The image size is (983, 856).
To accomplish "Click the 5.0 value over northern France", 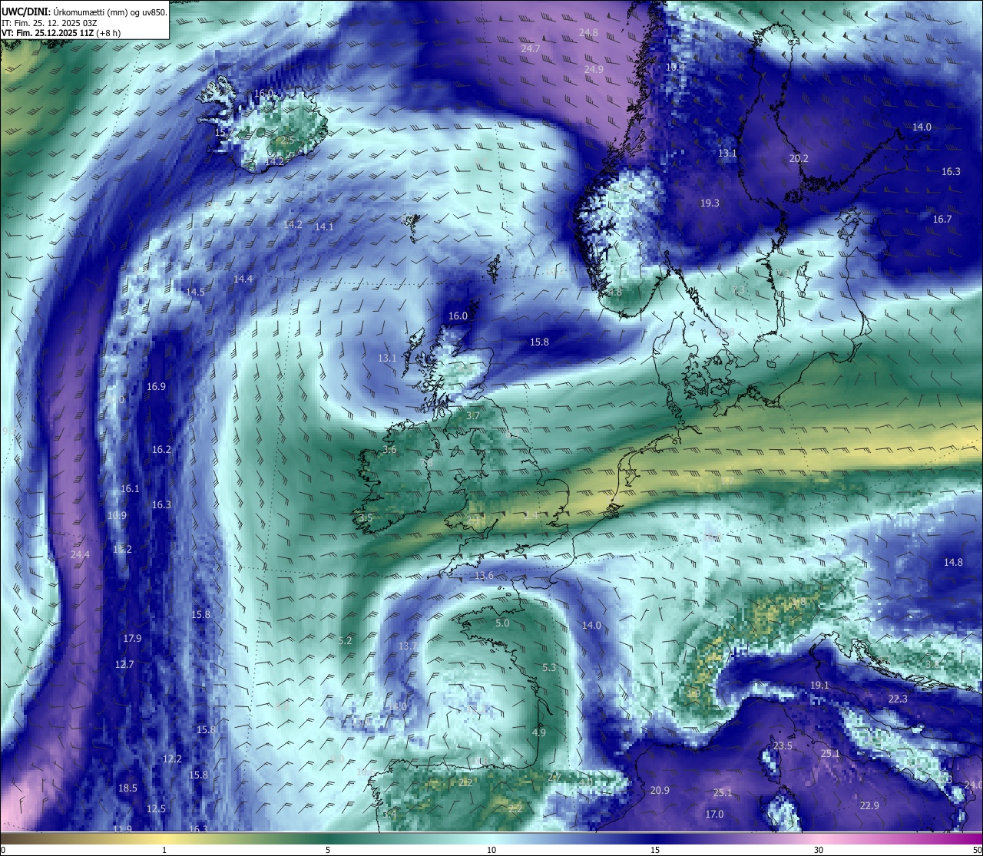I will [x=502, y=623].
